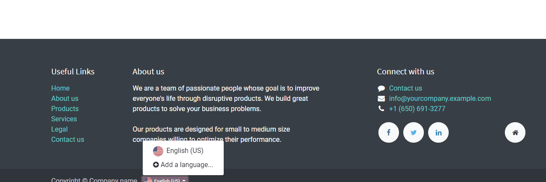Open the Twitter social link
The width and height of the screenshot is (546, 182).
[414, 132]
